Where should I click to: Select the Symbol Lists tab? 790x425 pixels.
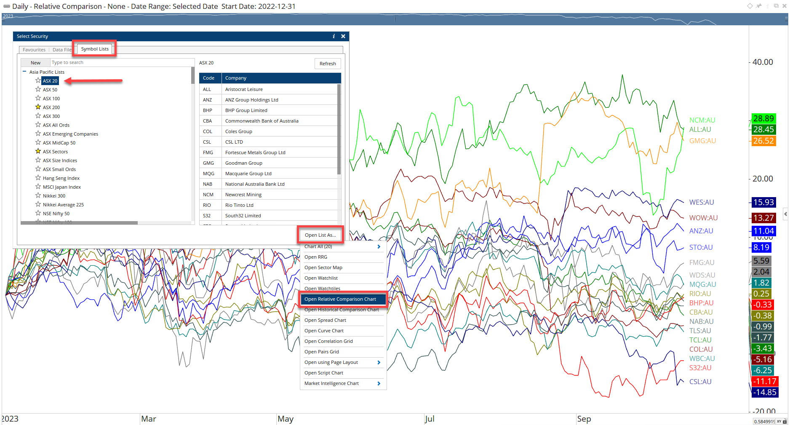tap(95, 49)
